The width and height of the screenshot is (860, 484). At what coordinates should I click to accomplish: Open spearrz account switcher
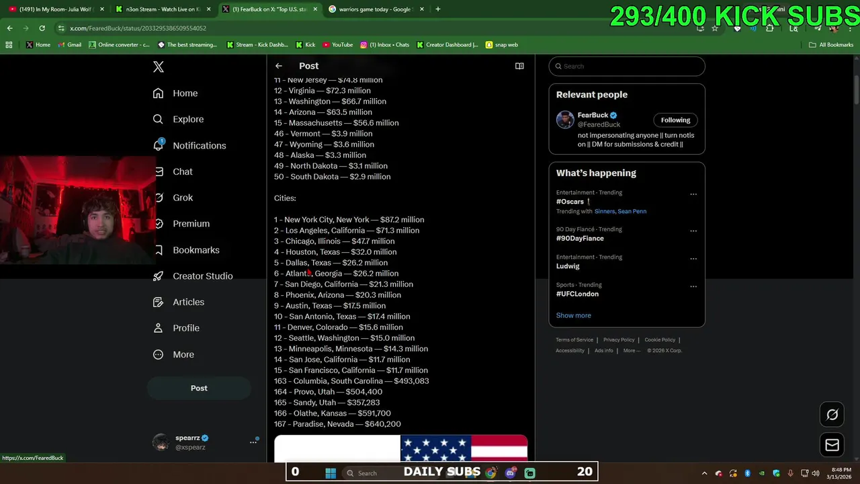(206, 442)
